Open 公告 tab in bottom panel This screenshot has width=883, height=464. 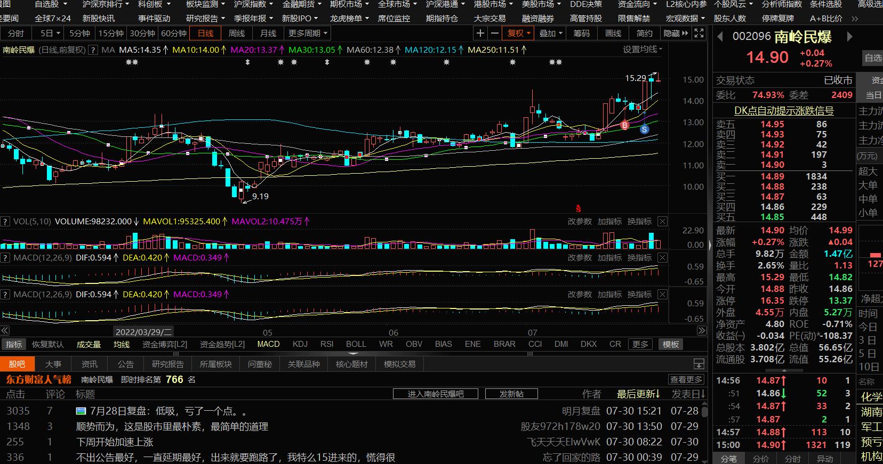[x=126, y=364]
